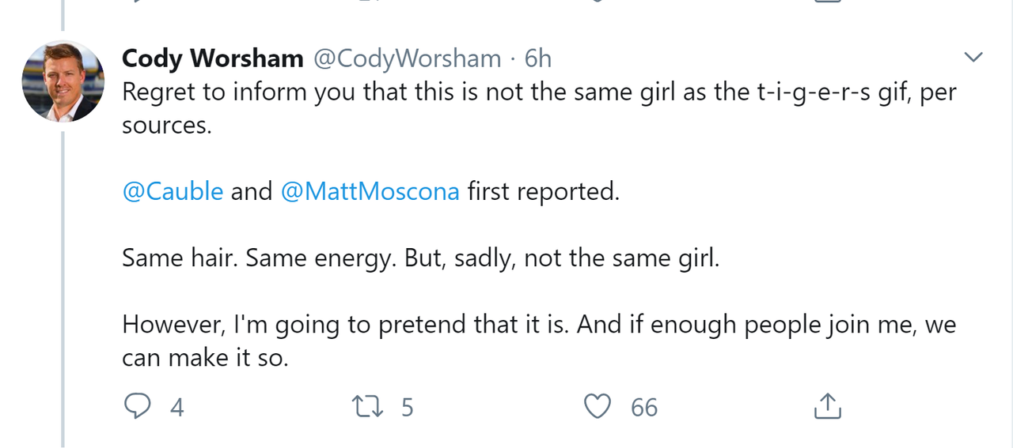The width and height of the screenshot is (1013, 448).
Task: Click the word "sources." in the tweet
Action: coord(167,126)
